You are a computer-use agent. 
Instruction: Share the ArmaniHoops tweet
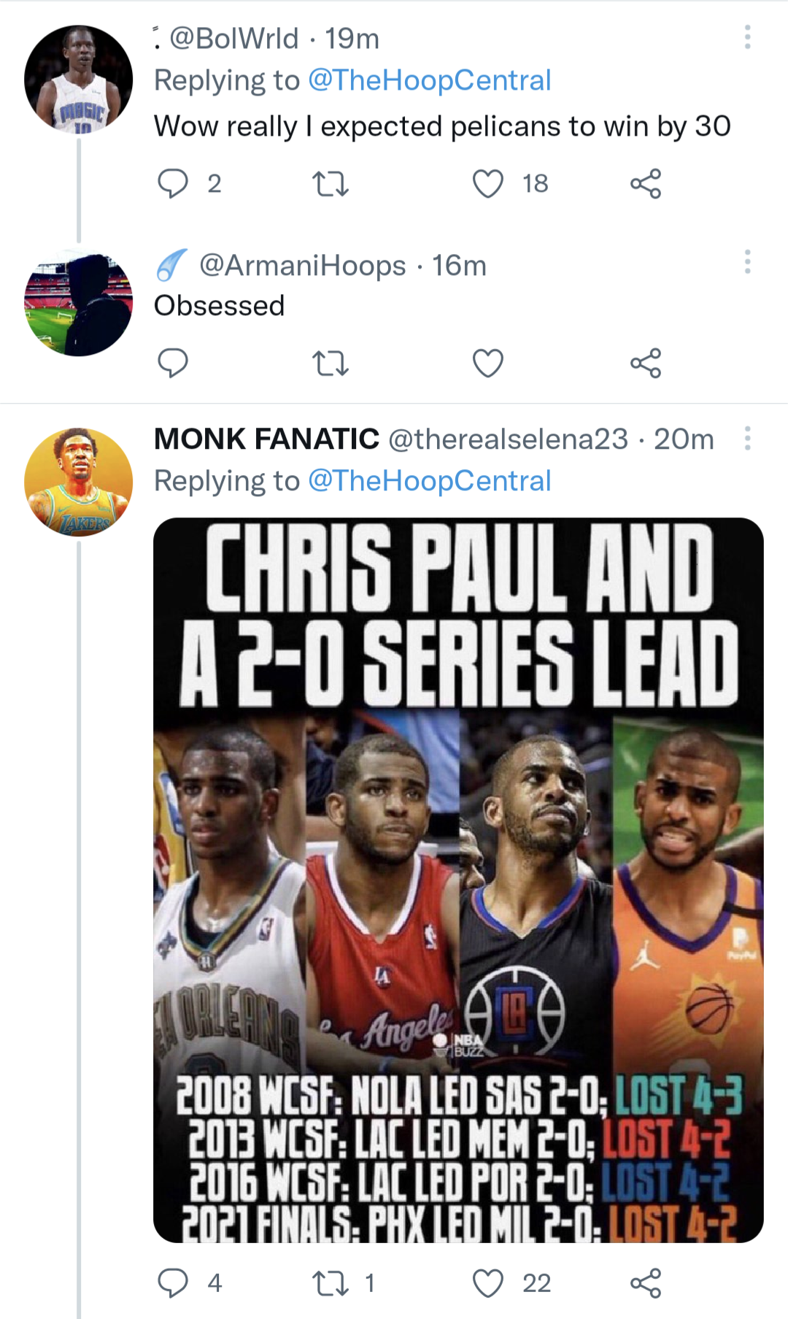[x=646, y=363]
